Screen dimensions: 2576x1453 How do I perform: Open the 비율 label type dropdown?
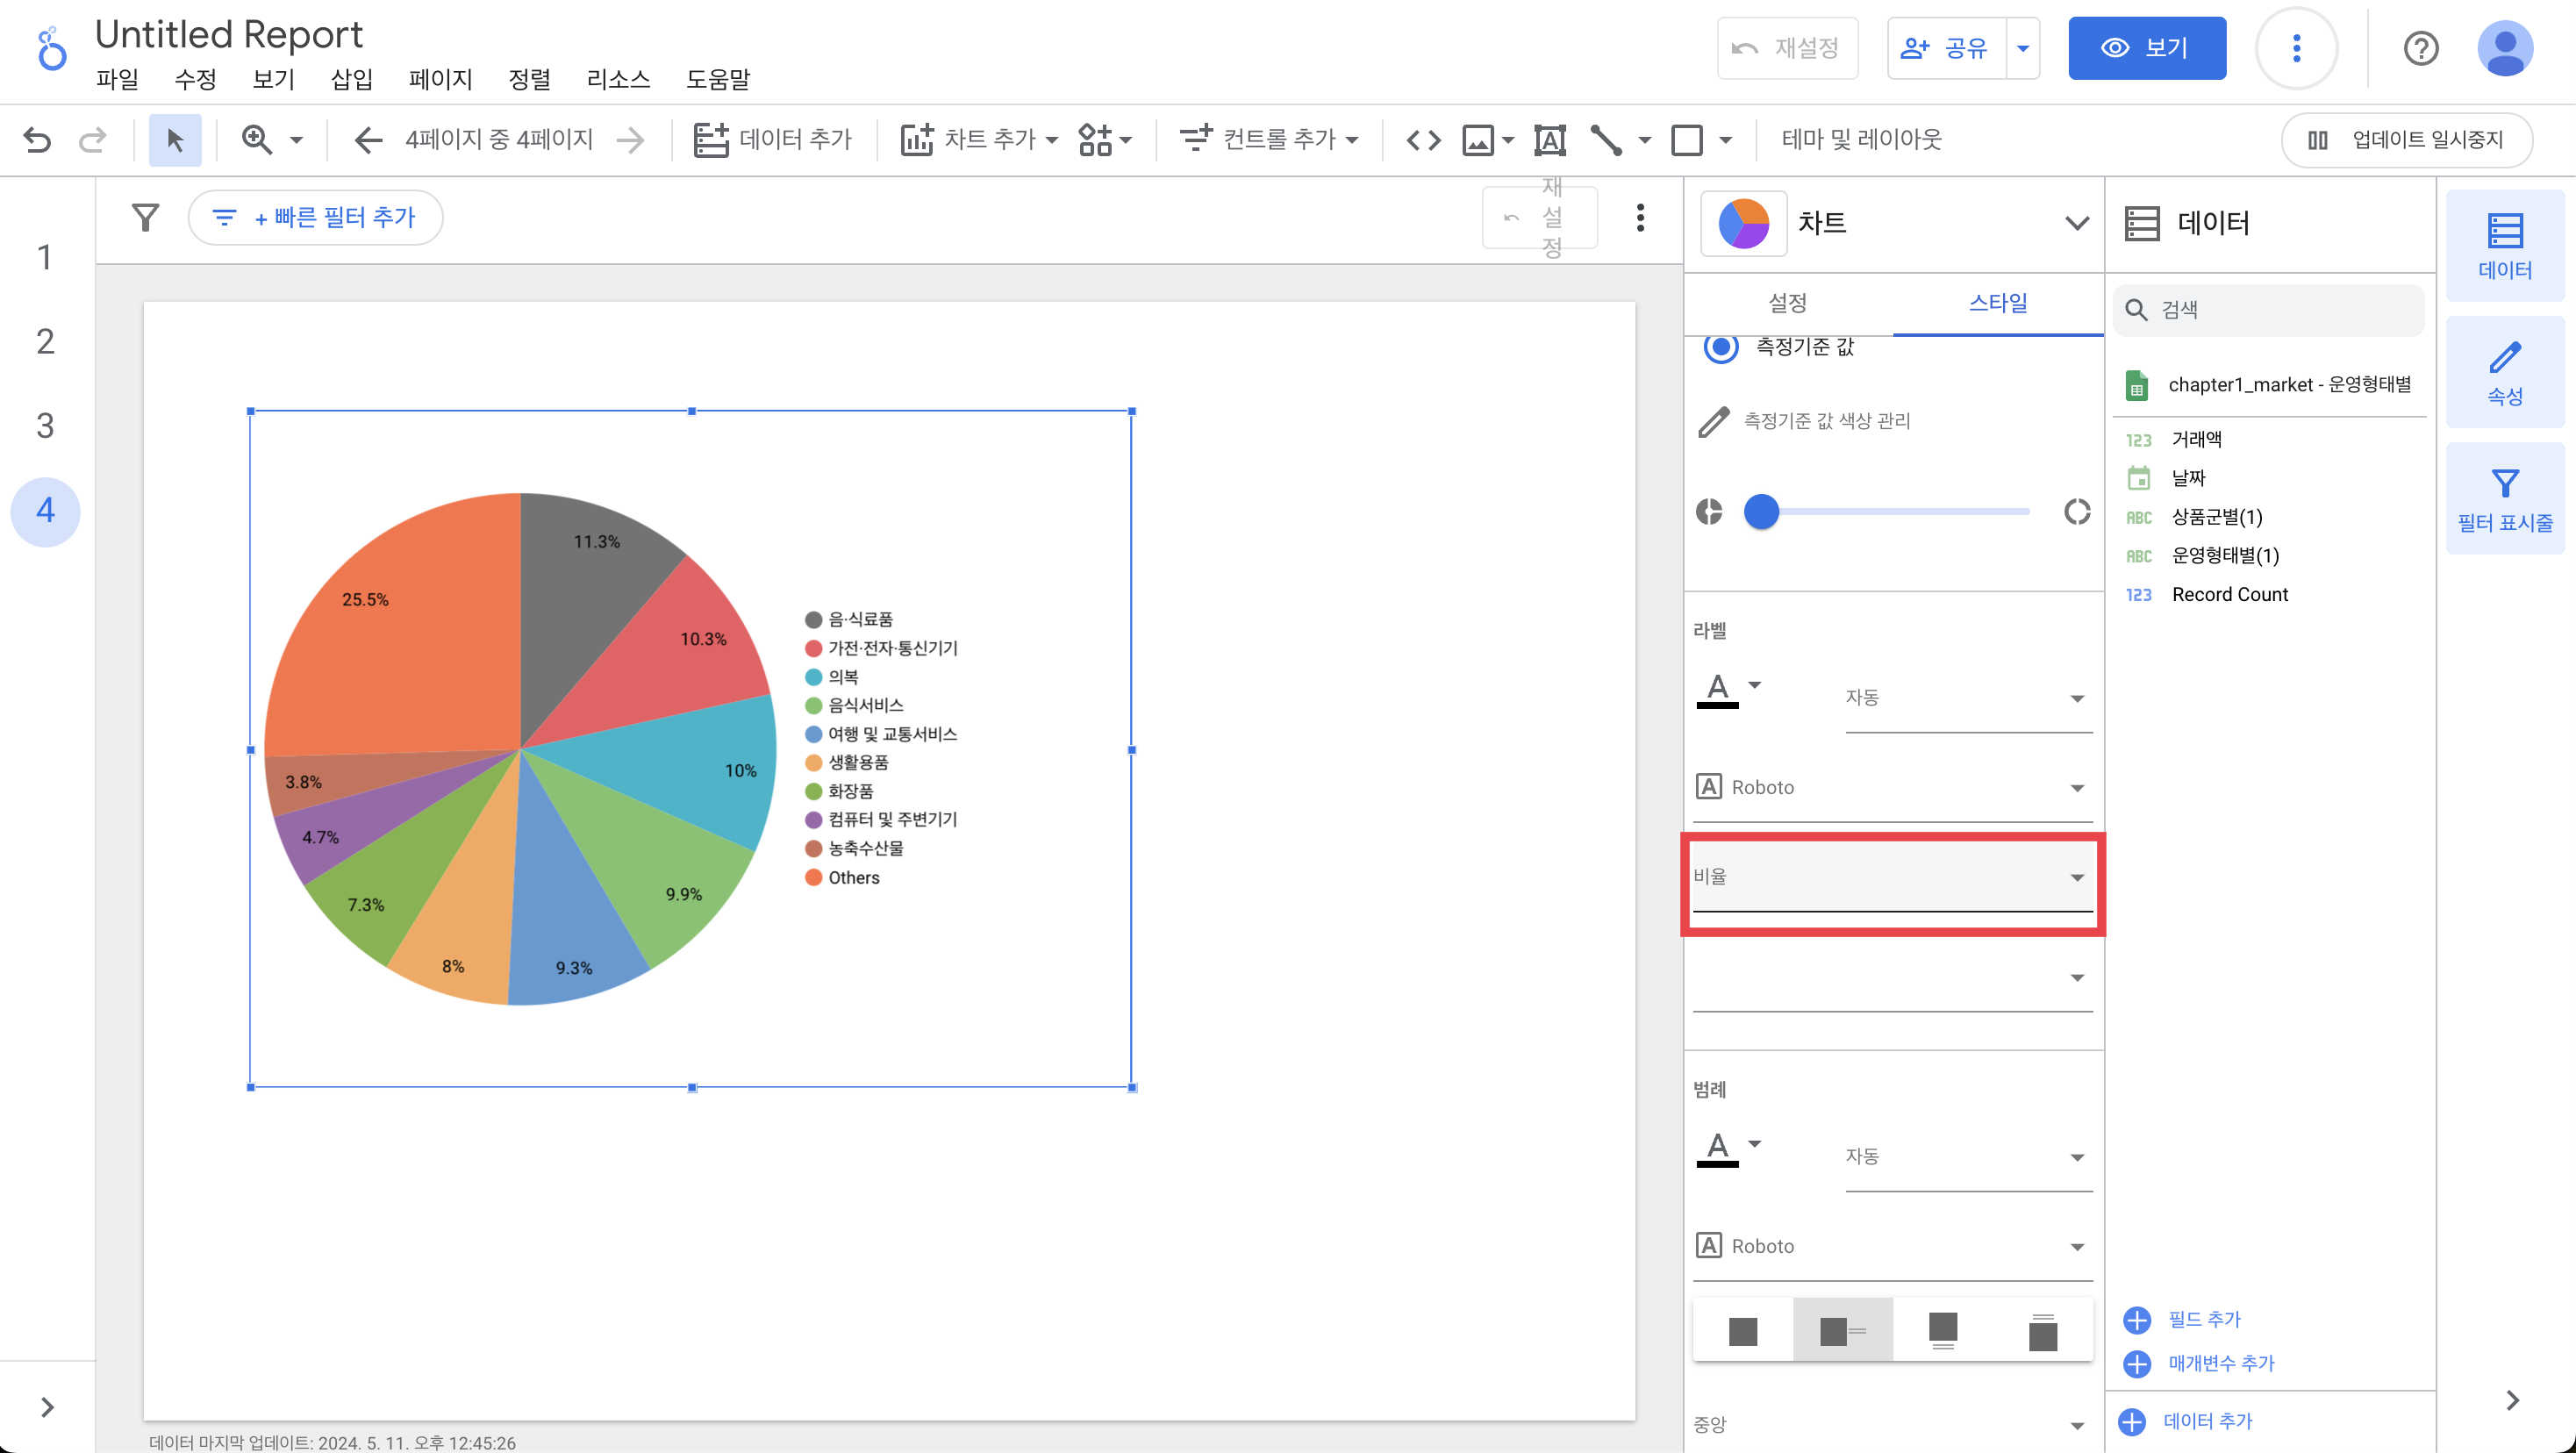[x=1892, y=877]
